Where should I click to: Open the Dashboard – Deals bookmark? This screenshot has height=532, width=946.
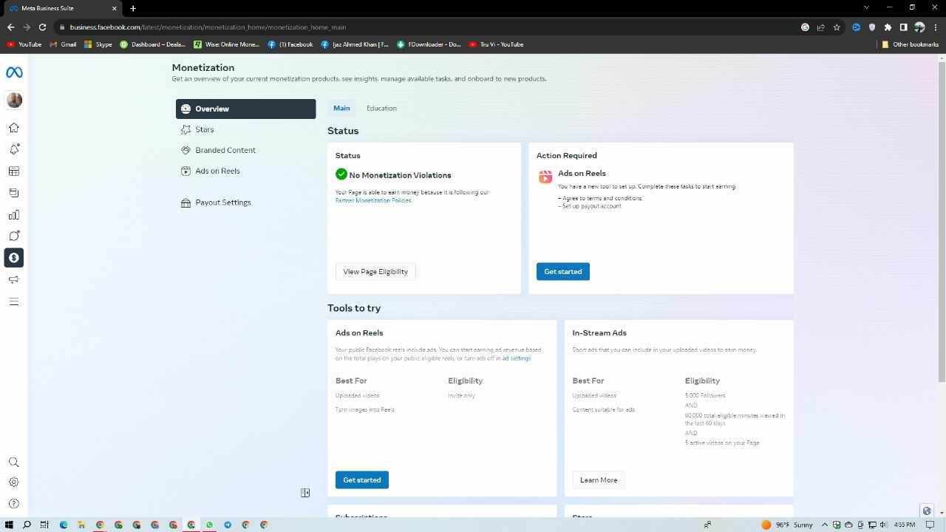coord(152,44)
